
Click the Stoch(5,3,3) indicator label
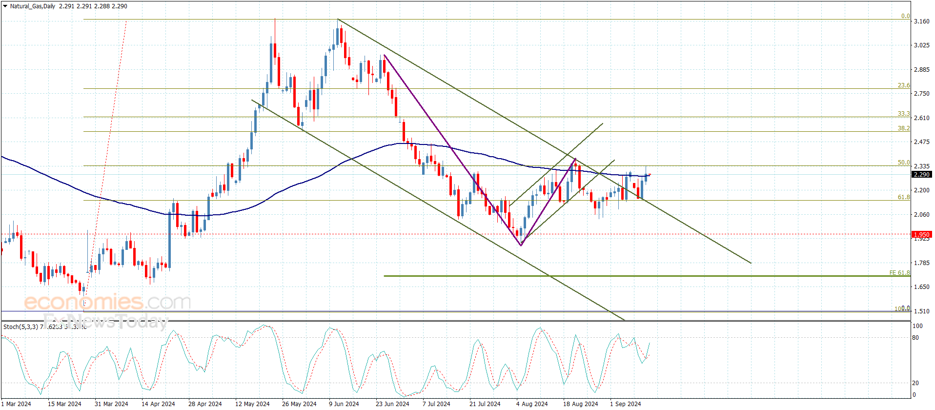click(x=20, y=327)
